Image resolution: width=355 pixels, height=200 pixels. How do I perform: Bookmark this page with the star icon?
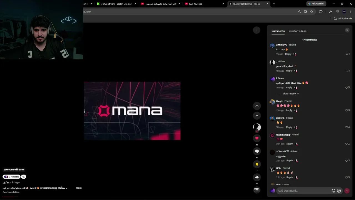point(311,12)
